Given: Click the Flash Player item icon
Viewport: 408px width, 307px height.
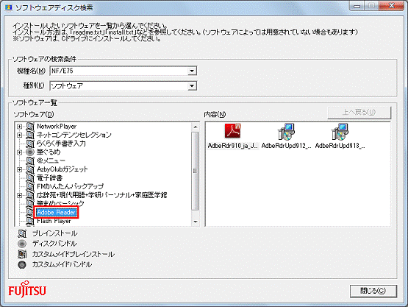Looking at the screenshot, I should point(30,222).
